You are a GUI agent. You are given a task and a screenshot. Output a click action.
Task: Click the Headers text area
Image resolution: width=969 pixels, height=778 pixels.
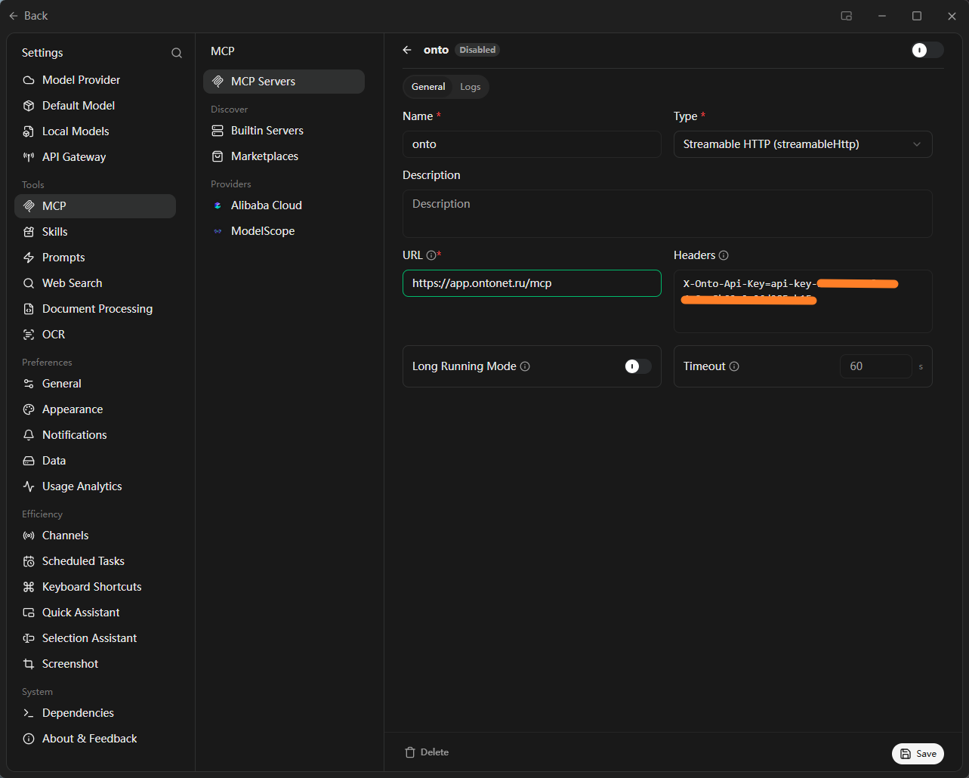pos(803,301)
